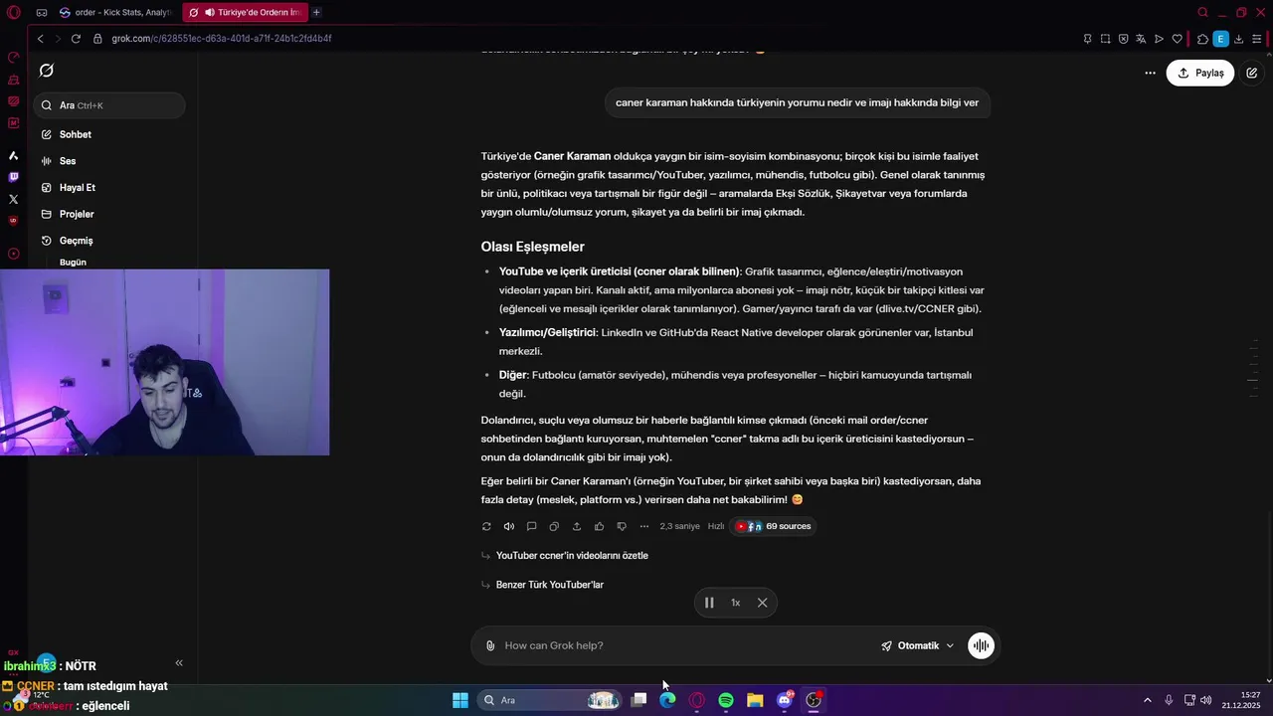Click the read-aloud speaker icon under response

[x=509, y=526]
